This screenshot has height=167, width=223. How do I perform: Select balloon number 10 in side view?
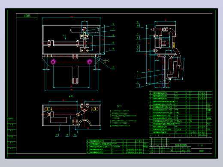click(138, 26)
